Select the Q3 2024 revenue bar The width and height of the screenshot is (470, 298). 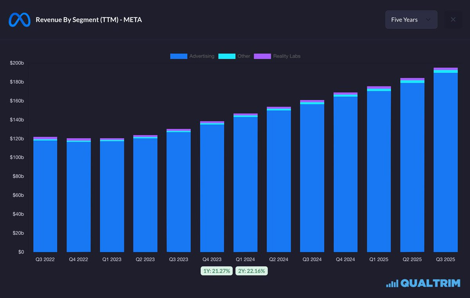(x=312, y=176)
